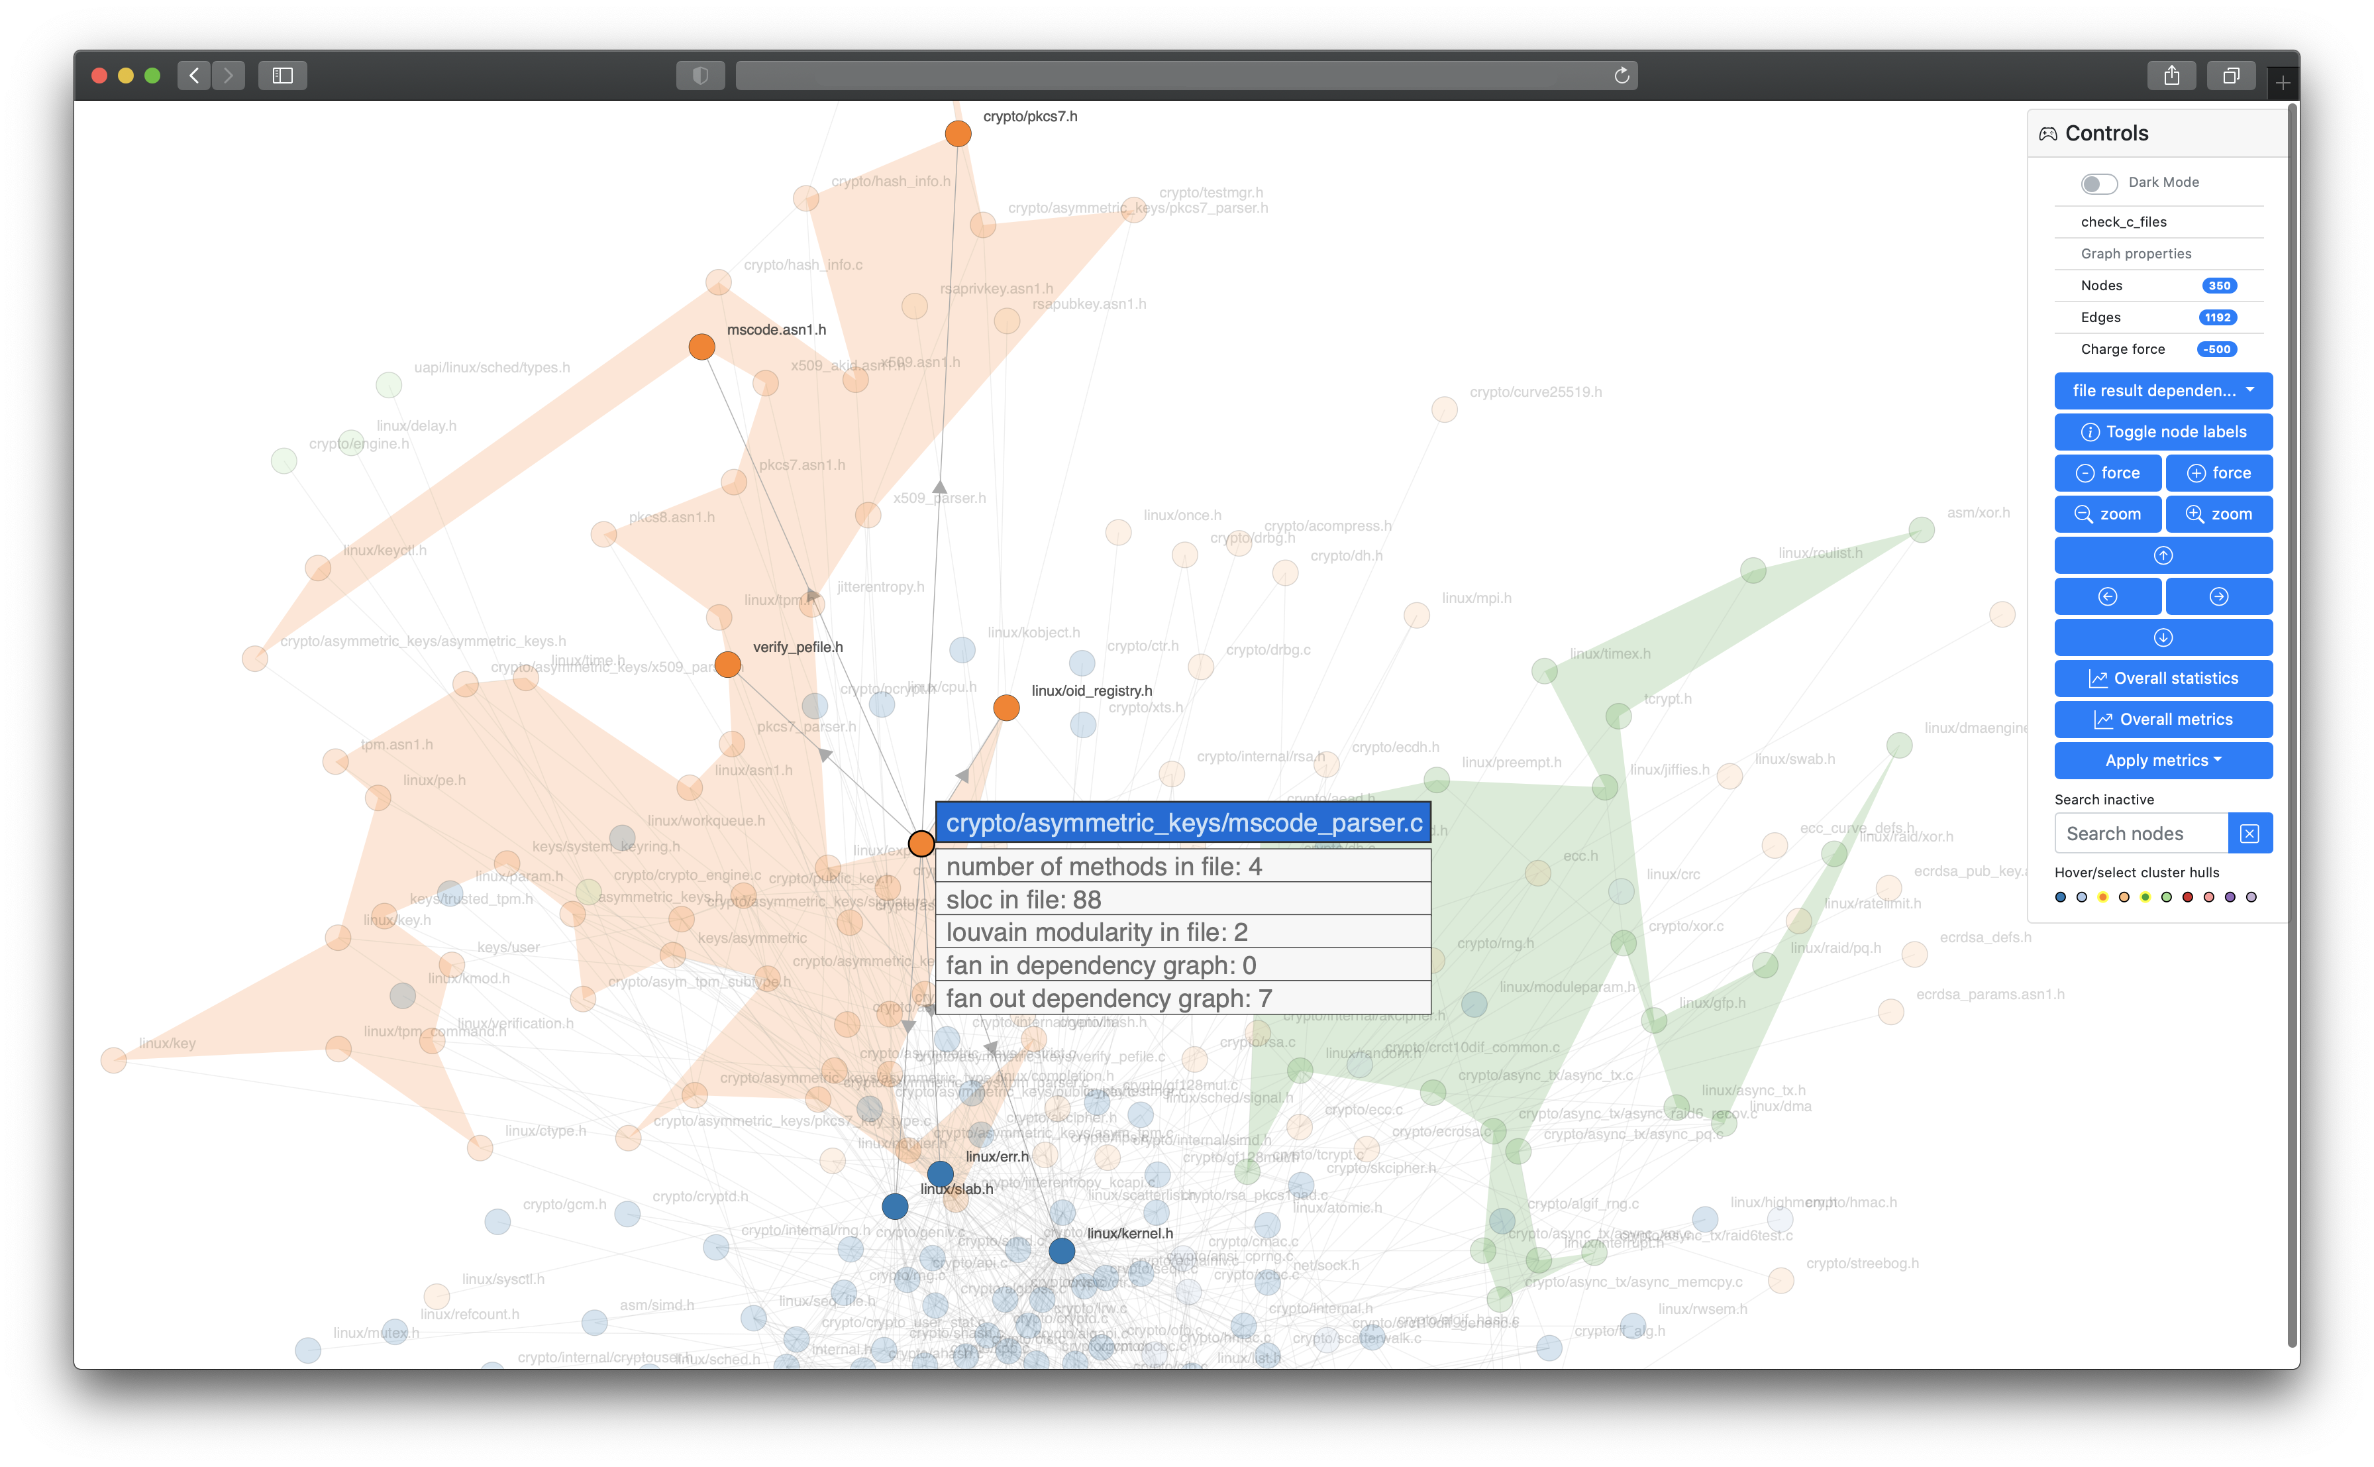This screenshot has width=2374, height=1467.
Task: Open Overall statistics
Action: point(2163,679)
